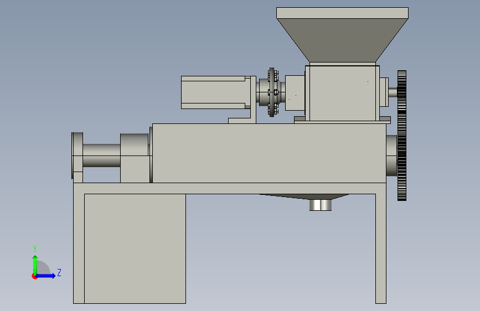Pick the round end flange at far left
480x311 pixels.
point(77,155)
